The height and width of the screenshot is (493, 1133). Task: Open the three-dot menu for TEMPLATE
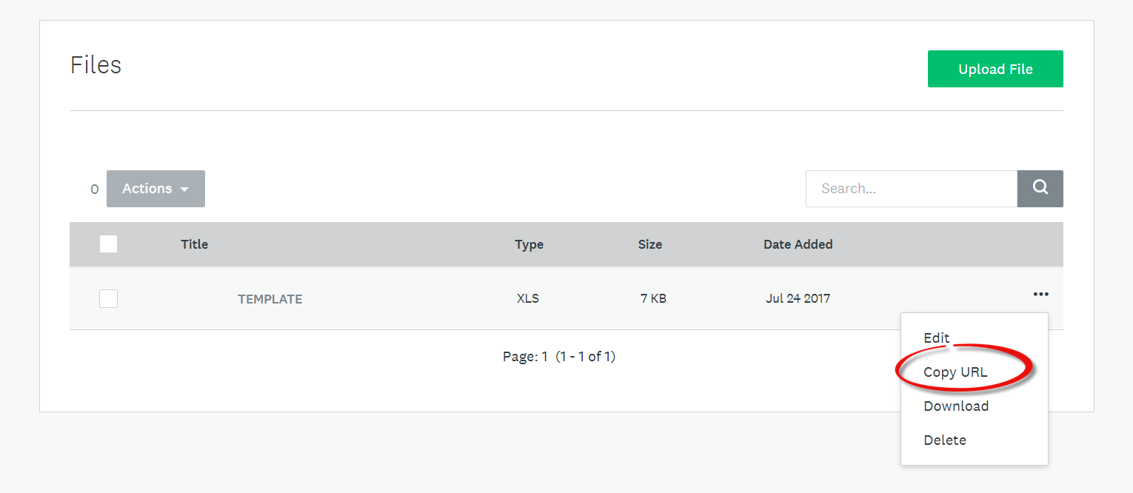(1040, 294)
